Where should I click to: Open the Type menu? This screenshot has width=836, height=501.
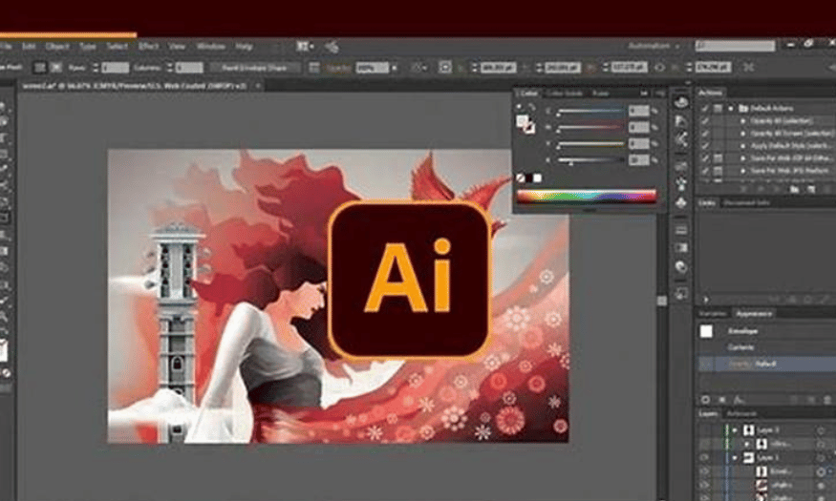(88, 47)
